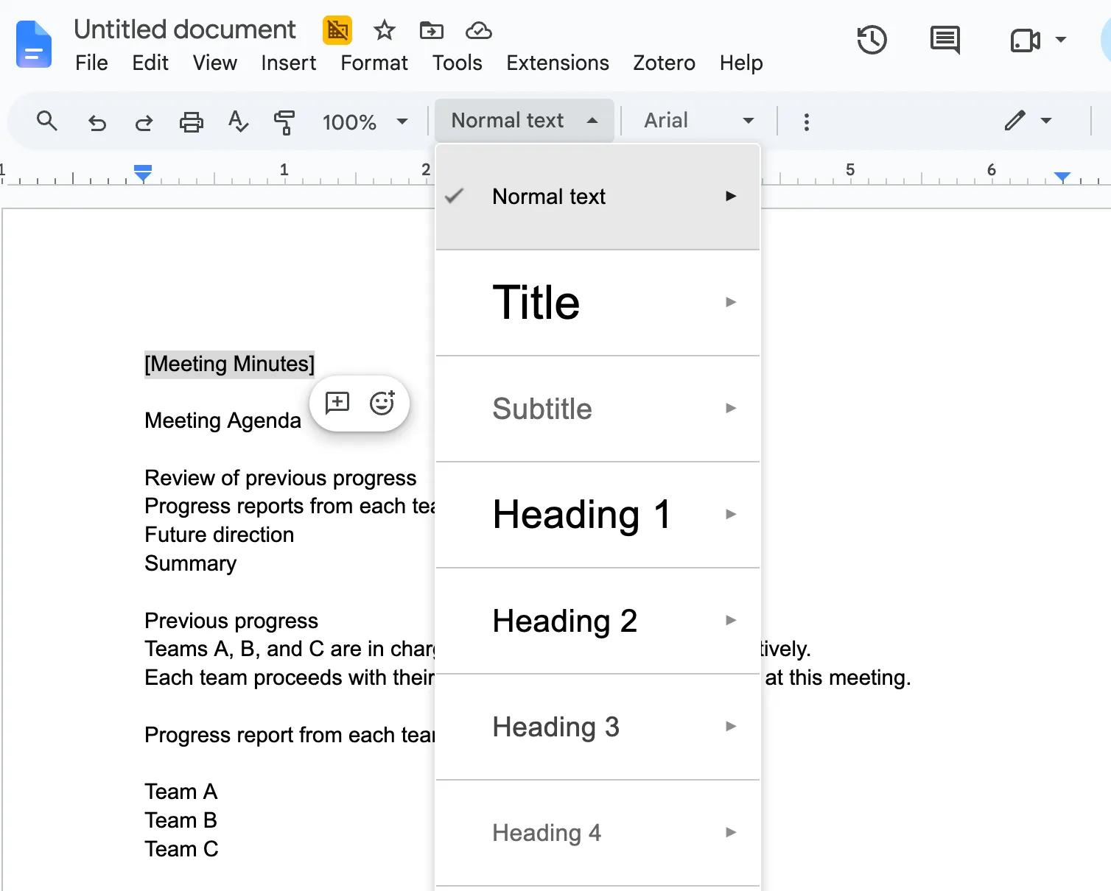Click the Future direction line
Viewport: 1111px width, 891px height.
(220, 535)
